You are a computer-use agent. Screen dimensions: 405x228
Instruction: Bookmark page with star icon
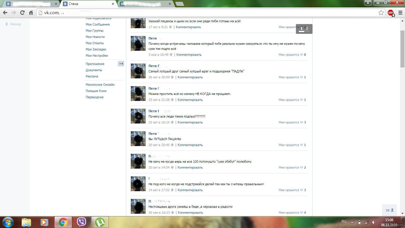point(381,13)
